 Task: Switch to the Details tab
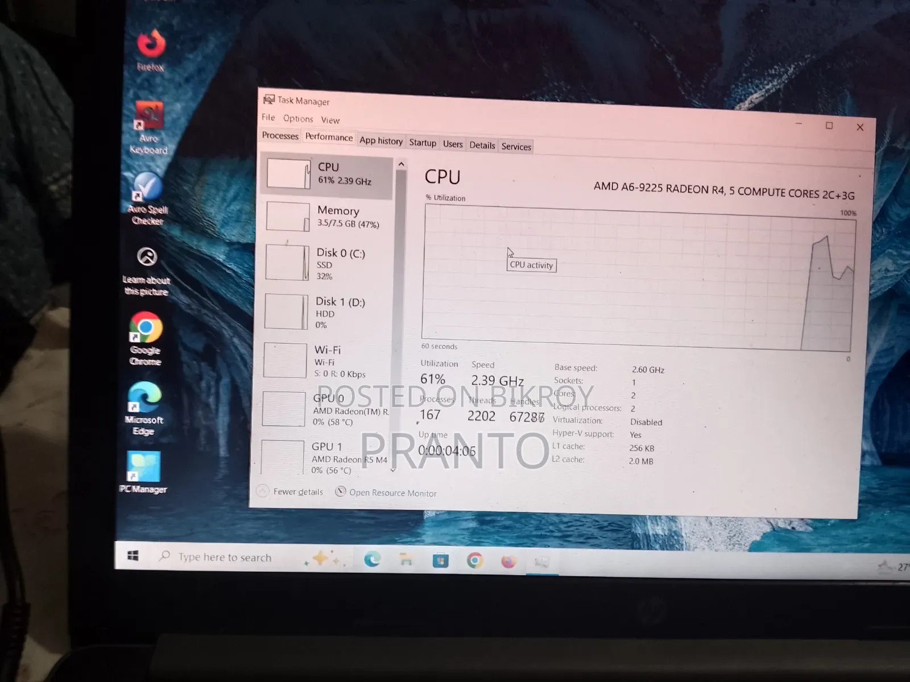pos(482,145)
